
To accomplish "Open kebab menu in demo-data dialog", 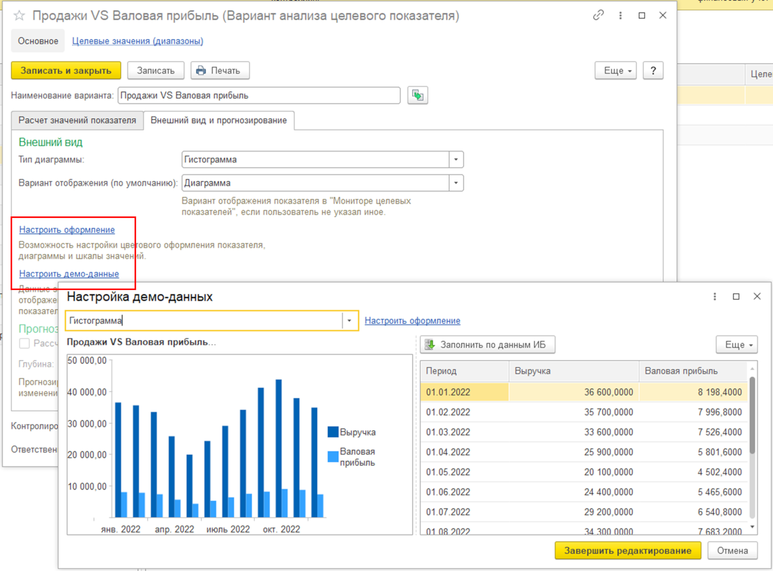I will click(x=715, y=296).
